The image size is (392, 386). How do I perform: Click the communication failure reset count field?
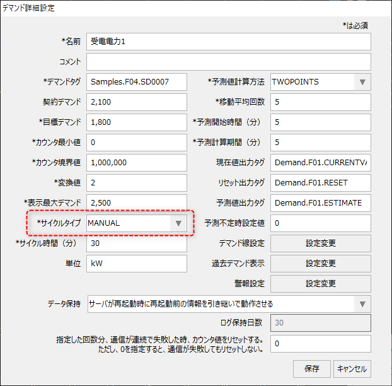[x=321, y=344]
